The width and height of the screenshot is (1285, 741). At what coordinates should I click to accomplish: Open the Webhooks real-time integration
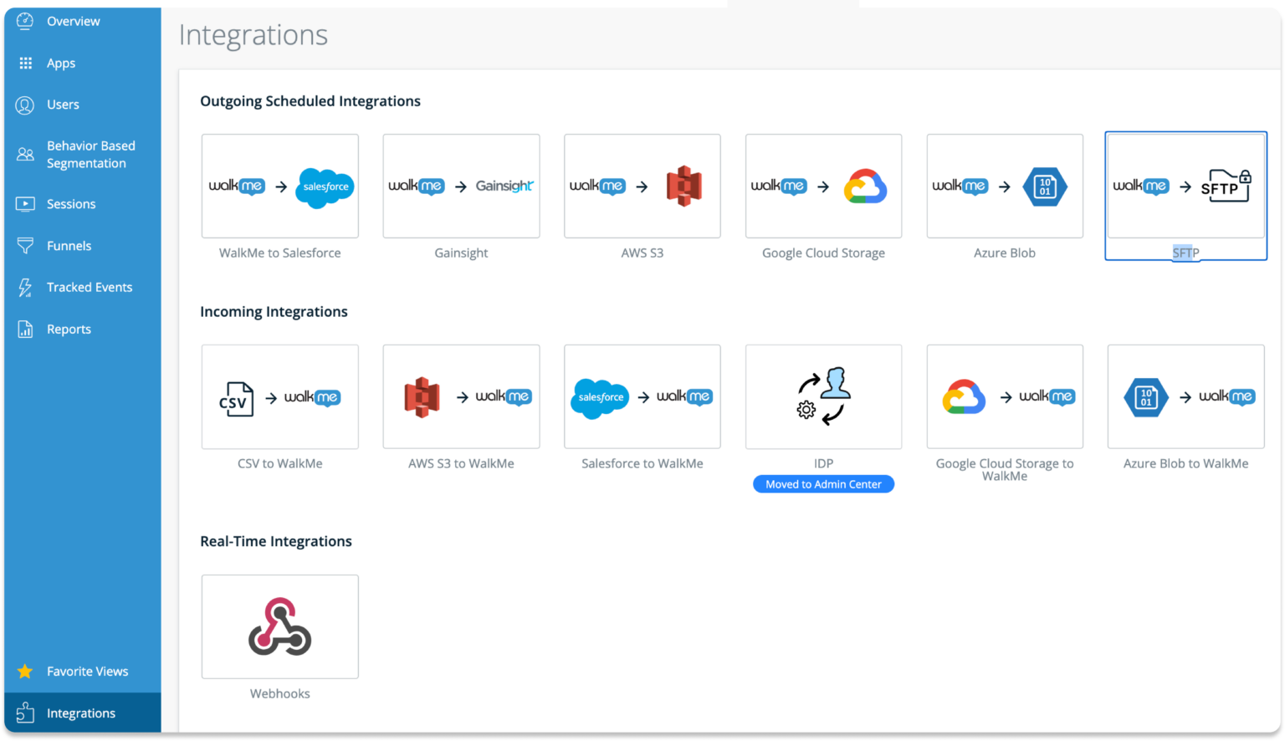(279, 626)
